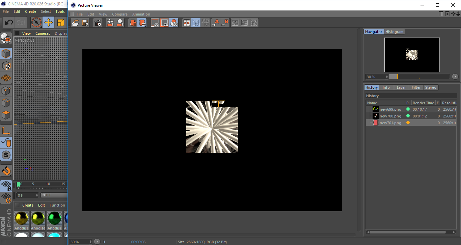
Task: Open Cameras menu in Cinema 4D viewport
Action: [43, 33]
